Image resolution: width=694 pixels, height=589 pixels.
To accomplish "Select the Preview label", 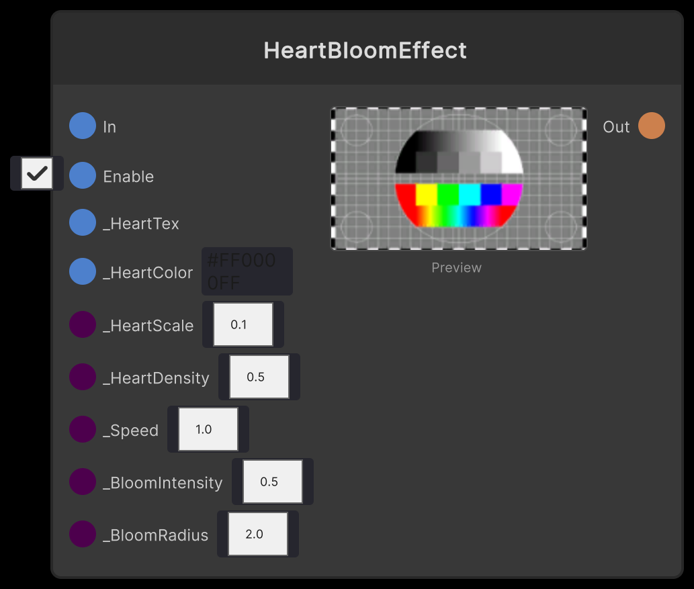I will point(456,267).
